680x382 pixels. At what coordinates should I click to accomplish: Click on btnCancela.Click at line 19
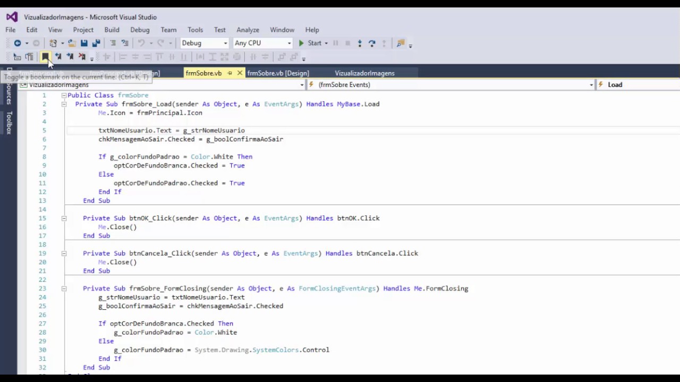387,254
